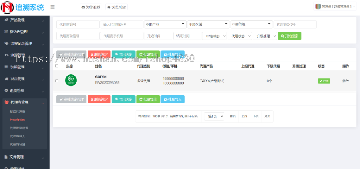Viewport: 360px width, 169px height.
Task: Open the 不限区域 region dropdown
Action: point(208,24)
